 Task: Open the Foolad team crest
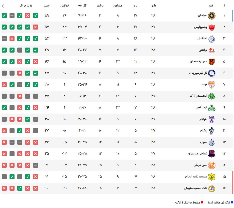[x=211, y=85]
